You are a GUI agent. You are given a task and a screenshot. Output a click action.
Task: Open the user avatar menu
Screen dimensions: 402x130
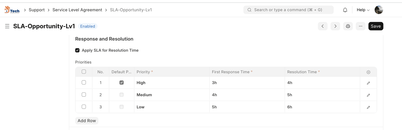coord(379,10)
